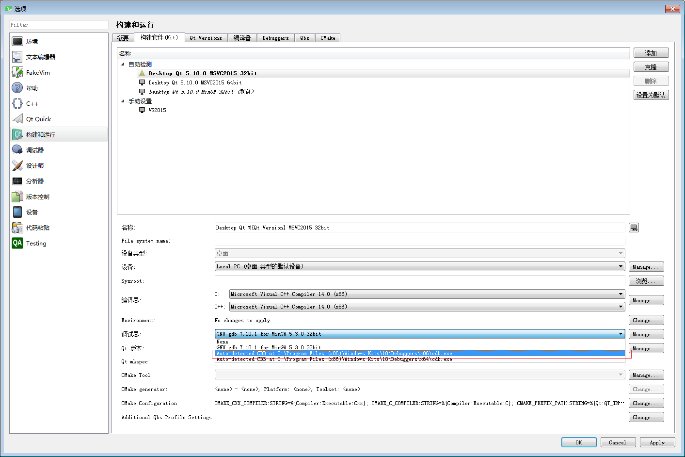Open the QA Testing settings section
The image size is (685, 457).
pyautogui.click(x=36, y=243)
